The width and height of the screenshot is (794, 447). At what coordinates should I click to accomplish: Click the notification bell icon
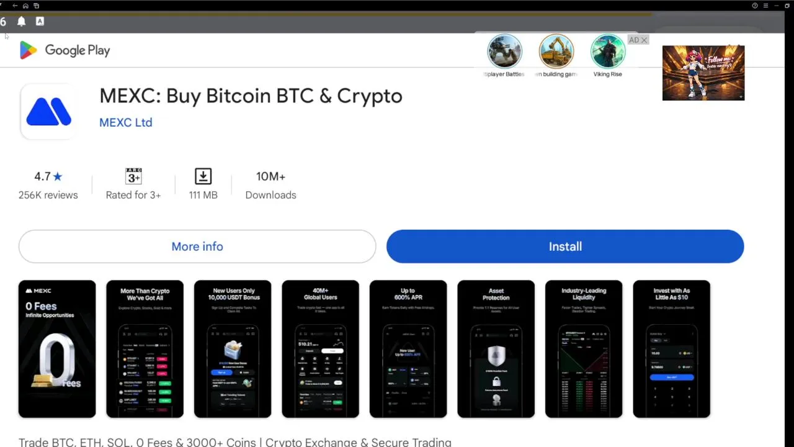coord(21,21)
